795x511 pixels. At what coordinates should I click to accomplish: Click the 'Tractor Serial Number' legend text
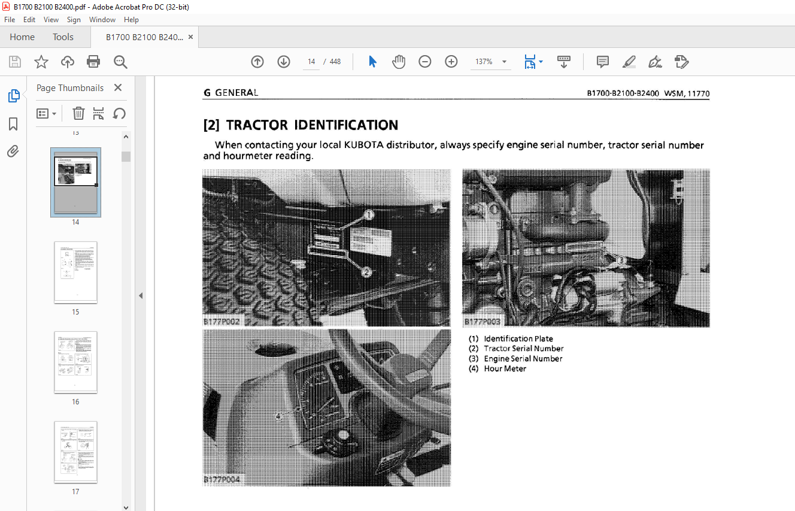(524, 348)
